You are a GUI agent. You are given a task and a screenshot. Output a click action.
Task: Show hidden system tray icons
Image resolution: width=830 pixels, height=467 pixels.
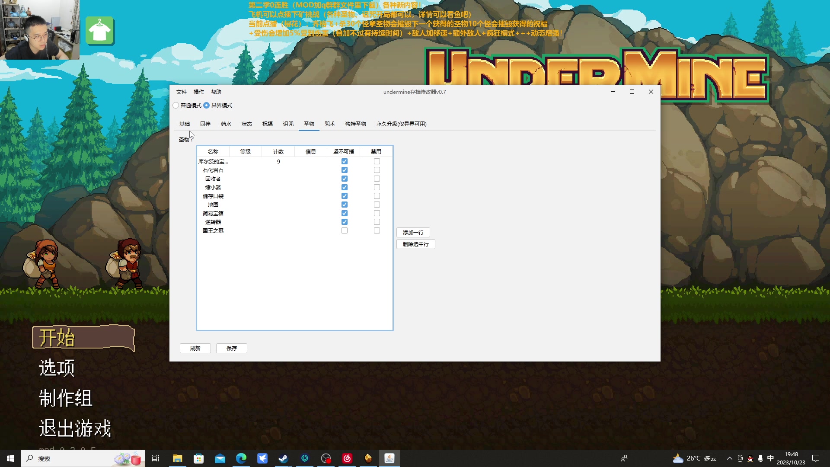(x=730, y=458)
